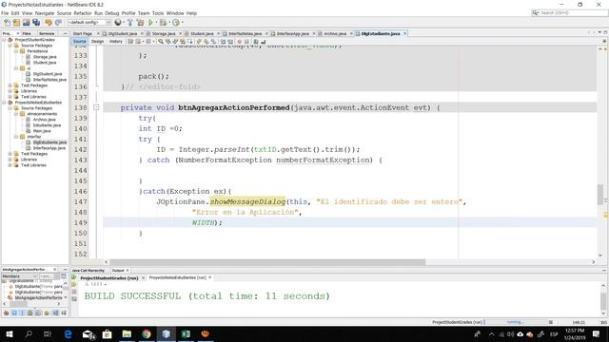Click the red Start Macro Recording icon
The height and width of the screenshot is (342, 609).
[x=239, y=42]
